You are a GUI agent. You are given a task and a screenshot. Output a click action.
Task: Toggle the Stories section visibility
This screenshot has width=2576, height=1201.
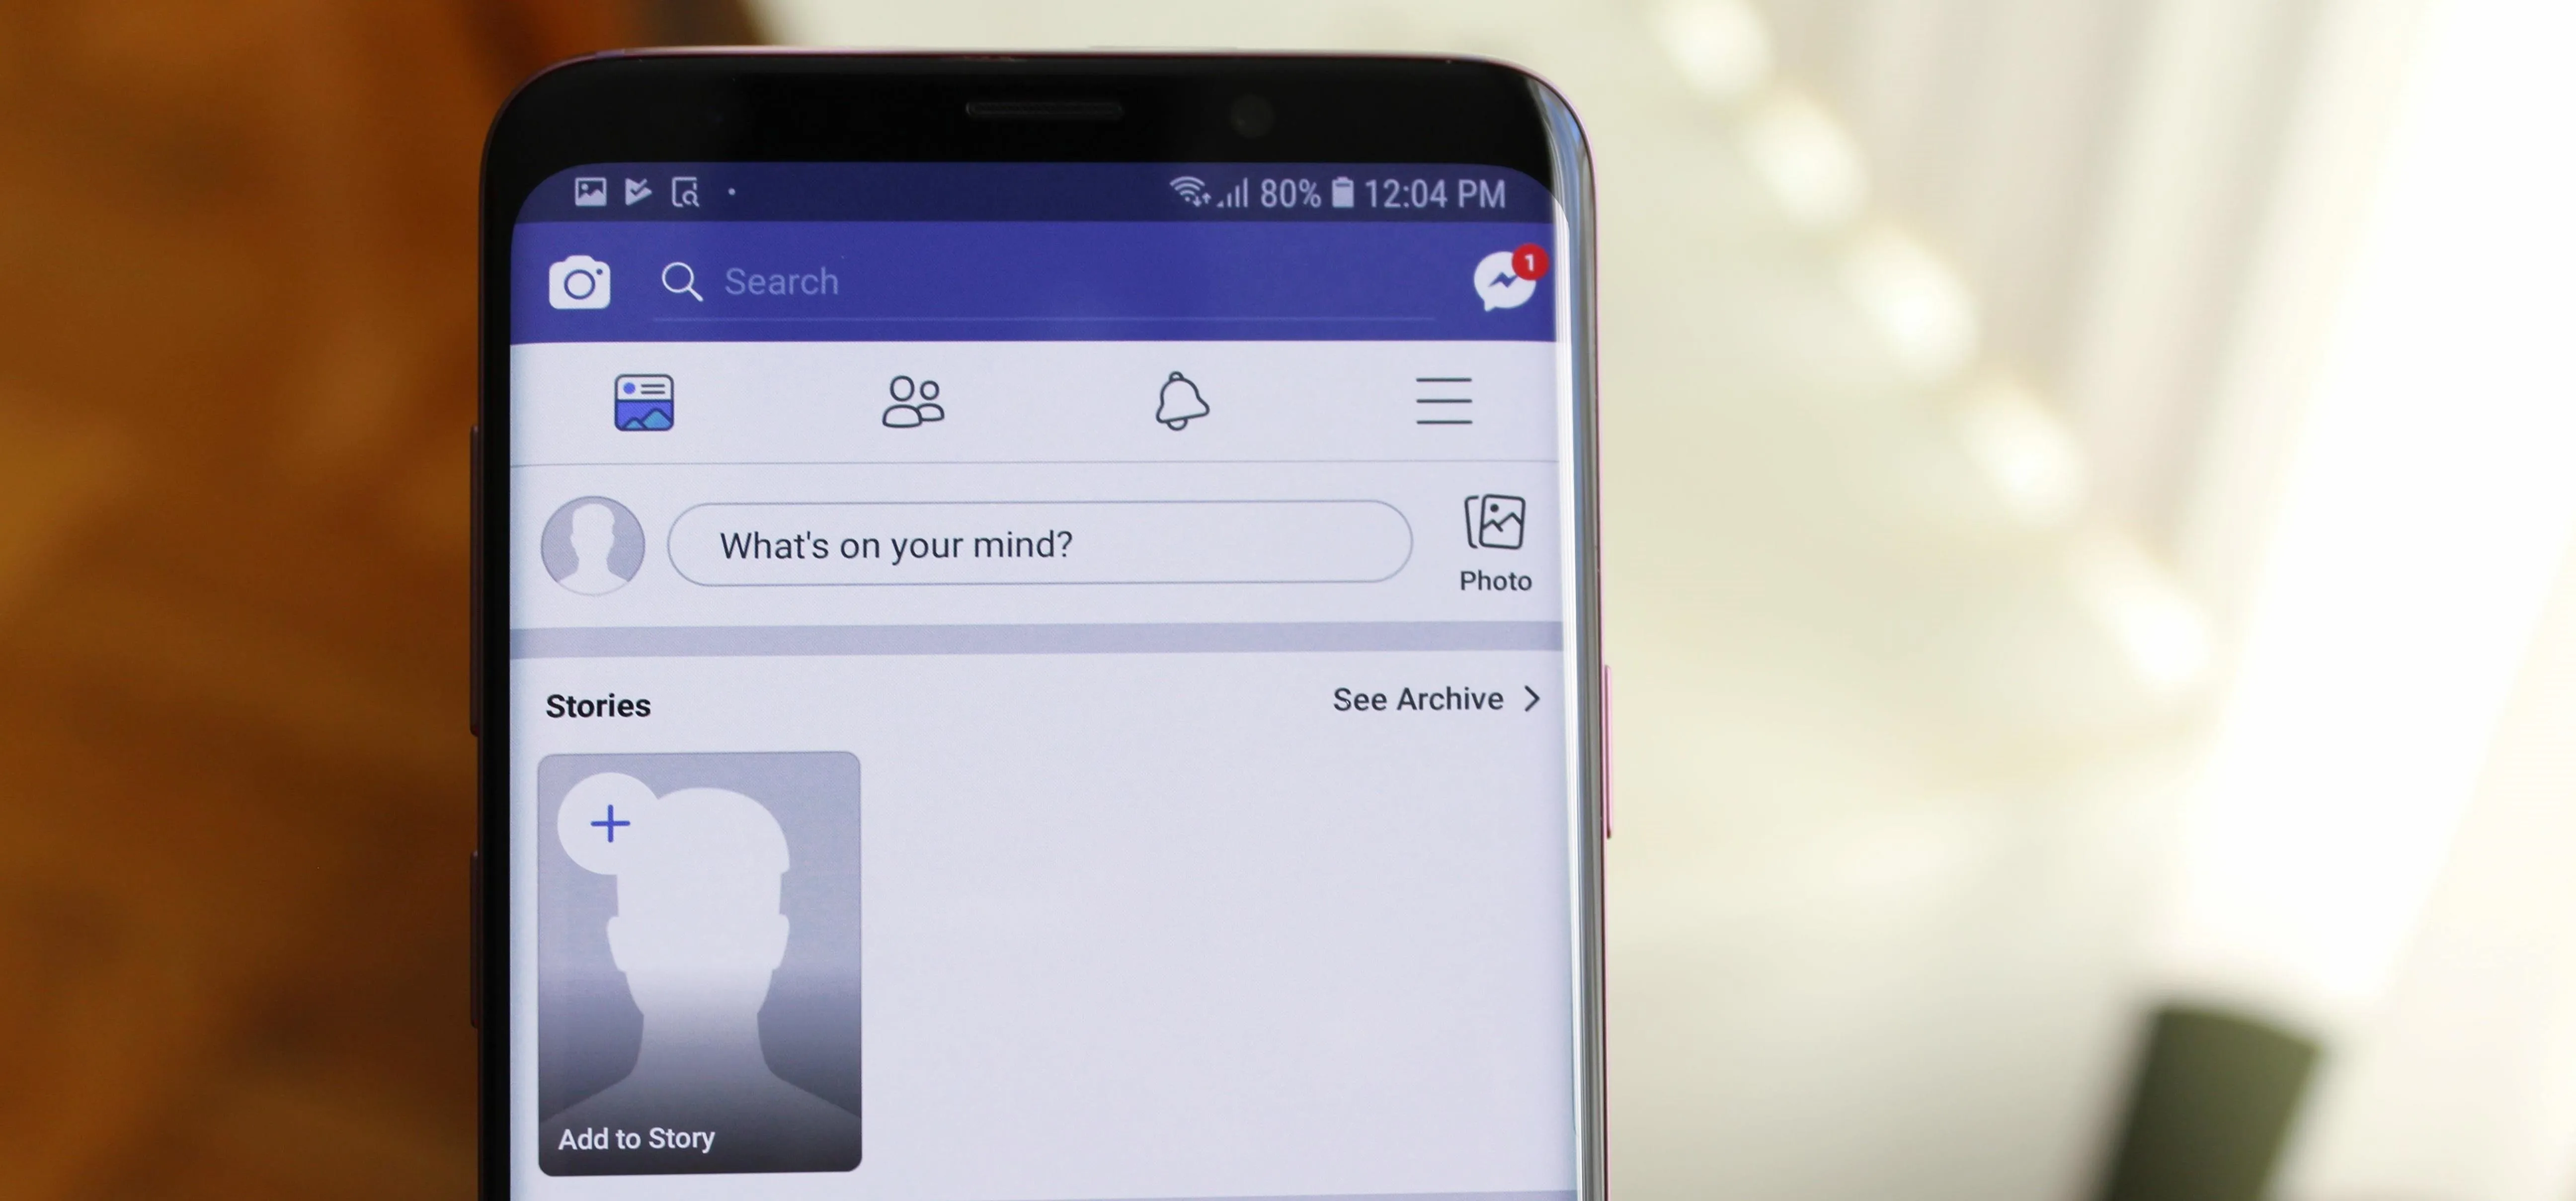[x=598, y=703]
